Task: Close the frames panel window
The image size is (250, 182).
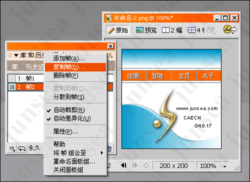Action: 110,46
